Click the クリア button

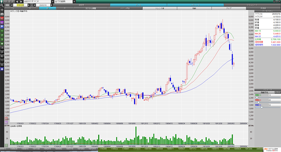coord(229,8)
